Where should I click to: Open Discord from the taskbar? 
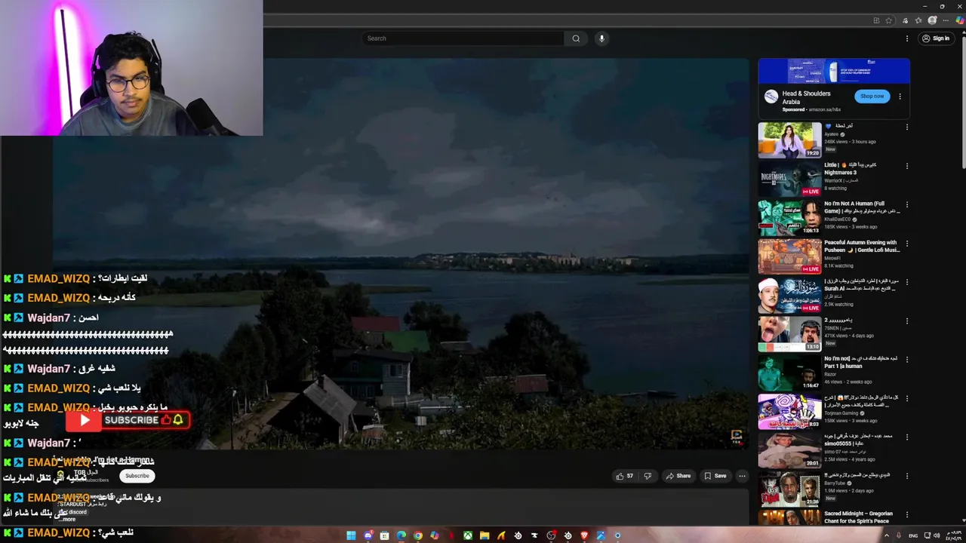(x=368, y=535)
